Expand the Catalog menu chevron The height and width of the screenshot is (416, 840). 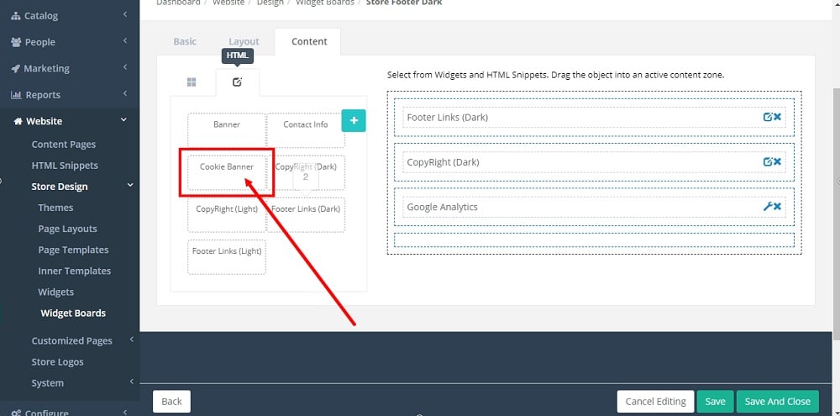click(x=124, y=14)
